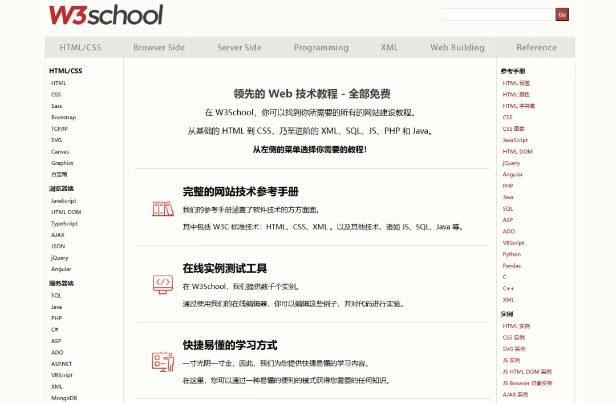
Task: Open JS Browser 对象实例 link
Action: coord(527,383)
